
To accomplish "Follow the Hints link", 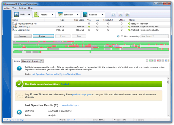I will pyautogui.click(x=79, y=74).
